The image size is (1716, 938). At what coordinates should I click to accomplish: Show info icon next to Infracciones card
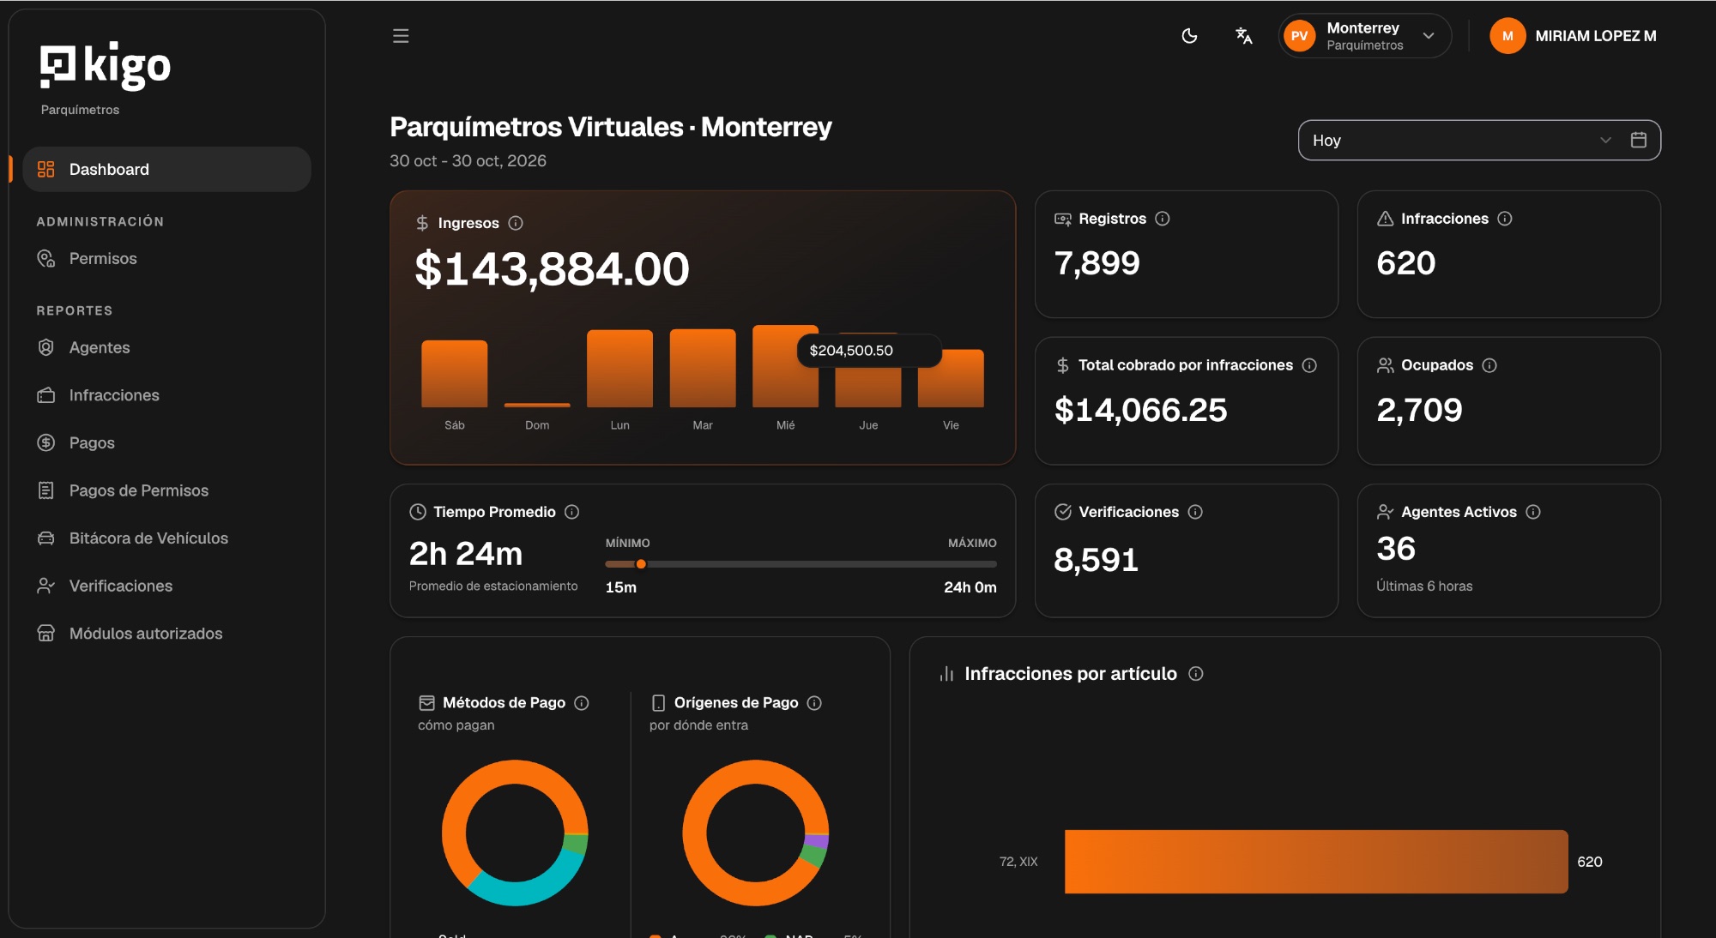[x=1505, y=219]
